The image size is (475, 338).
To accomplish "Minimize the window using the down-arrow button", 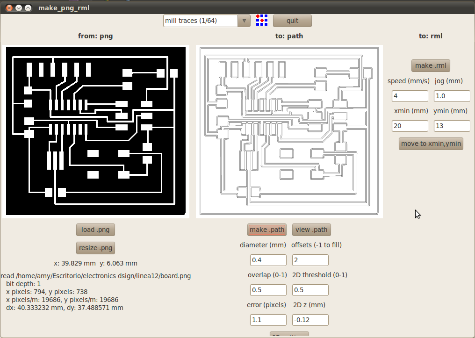I will (19, 8).
